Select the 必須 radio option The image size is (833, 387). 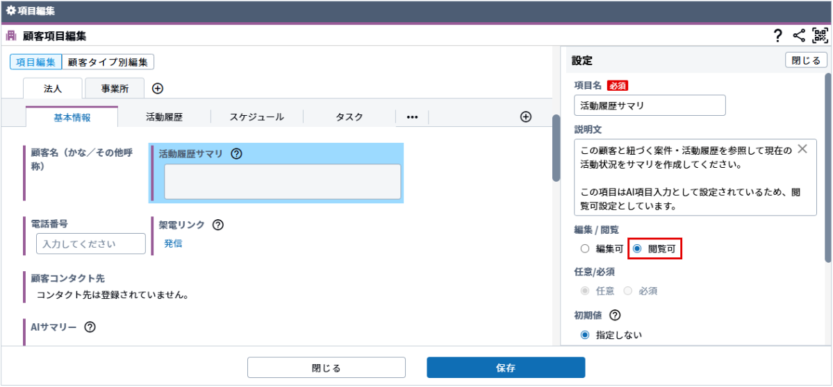pos(627,291)
